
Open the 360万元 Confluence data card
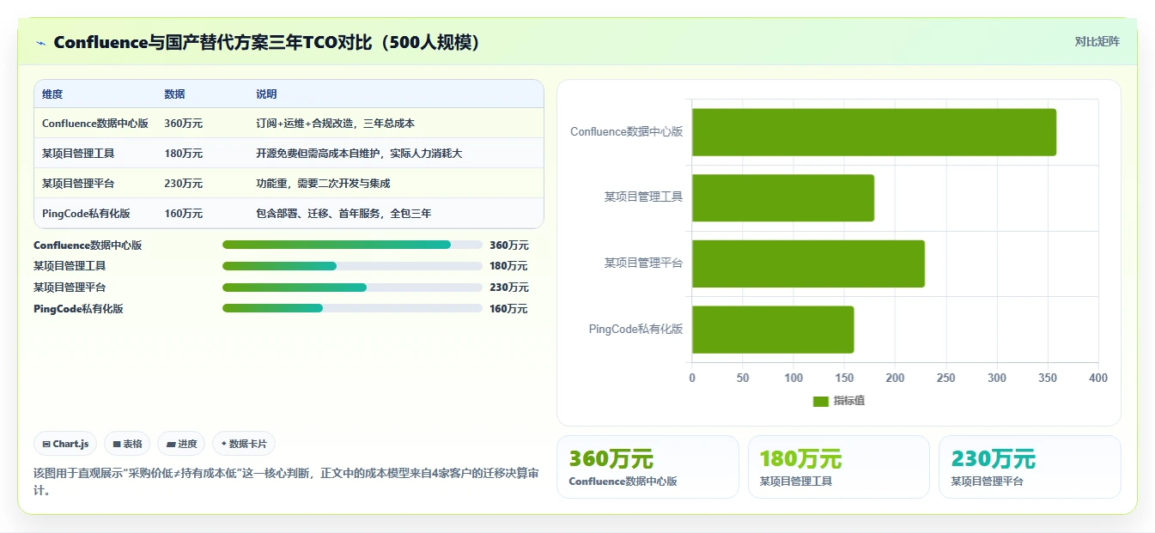647,467
